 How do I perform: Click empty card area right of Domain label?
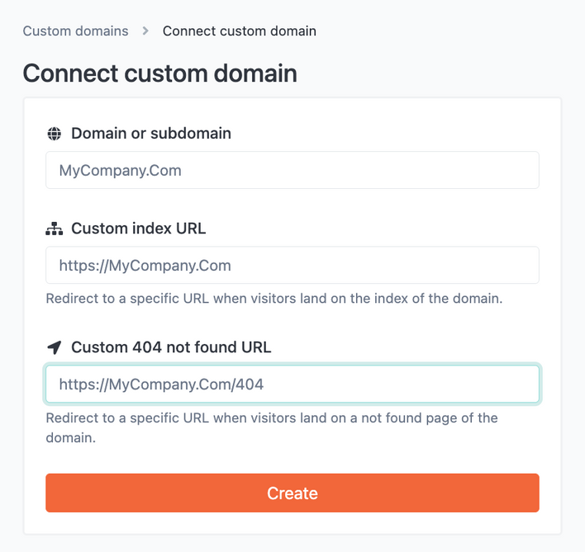point(384,134)
